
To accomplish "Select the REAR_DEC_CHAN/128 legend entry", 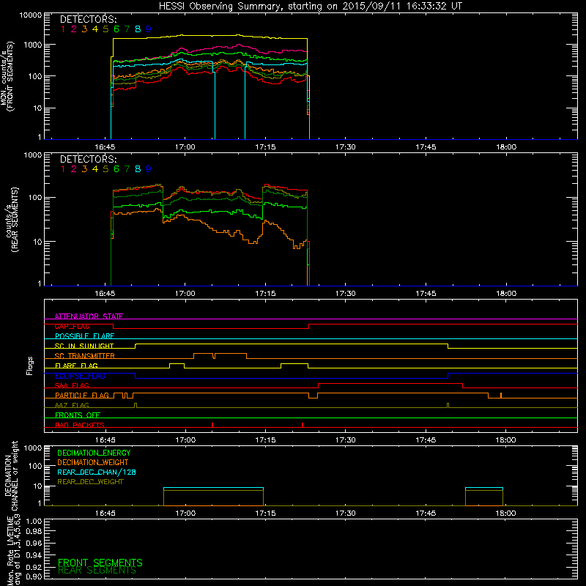I will coord(97,472).
